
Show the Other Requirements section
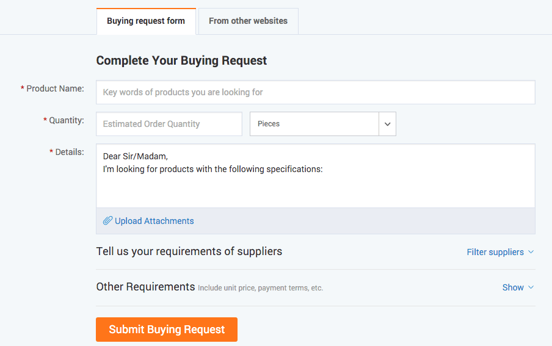[518, 287]
